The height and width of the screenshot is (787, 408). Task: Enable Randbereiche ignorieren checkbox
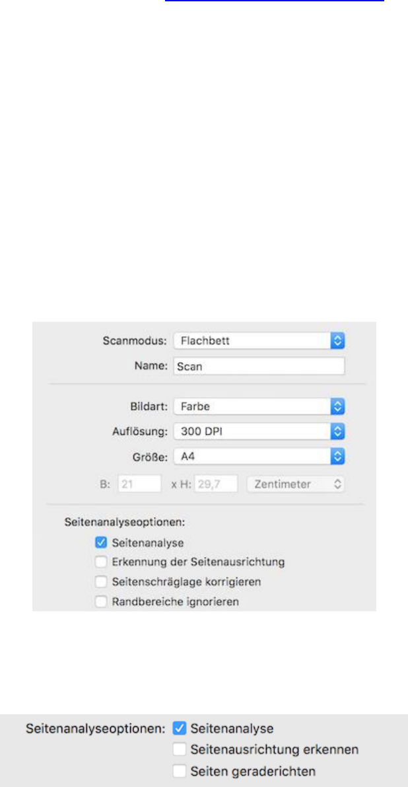tap(101, 601)
